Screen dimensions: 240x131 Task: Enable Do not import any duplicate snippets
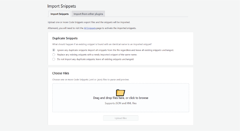tap(54, 59)
